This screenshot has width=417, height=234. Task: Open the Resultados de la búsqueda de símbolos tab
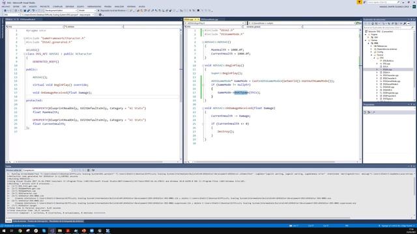pos(66,221)
